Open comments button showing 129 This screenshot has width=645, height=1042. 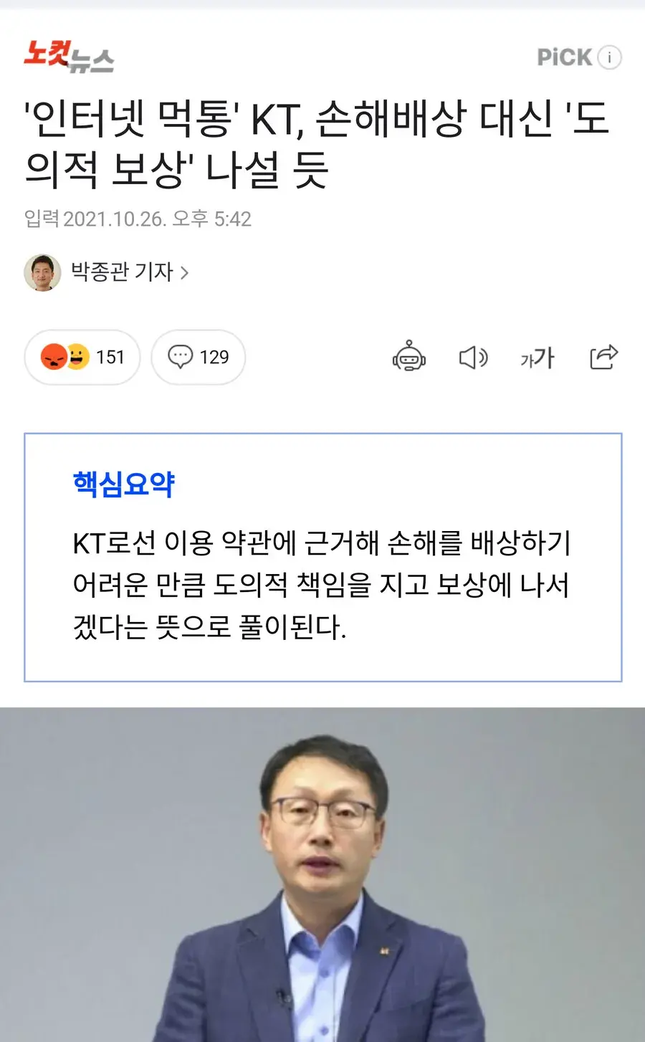pyautogui.click(x=199, y=357)
